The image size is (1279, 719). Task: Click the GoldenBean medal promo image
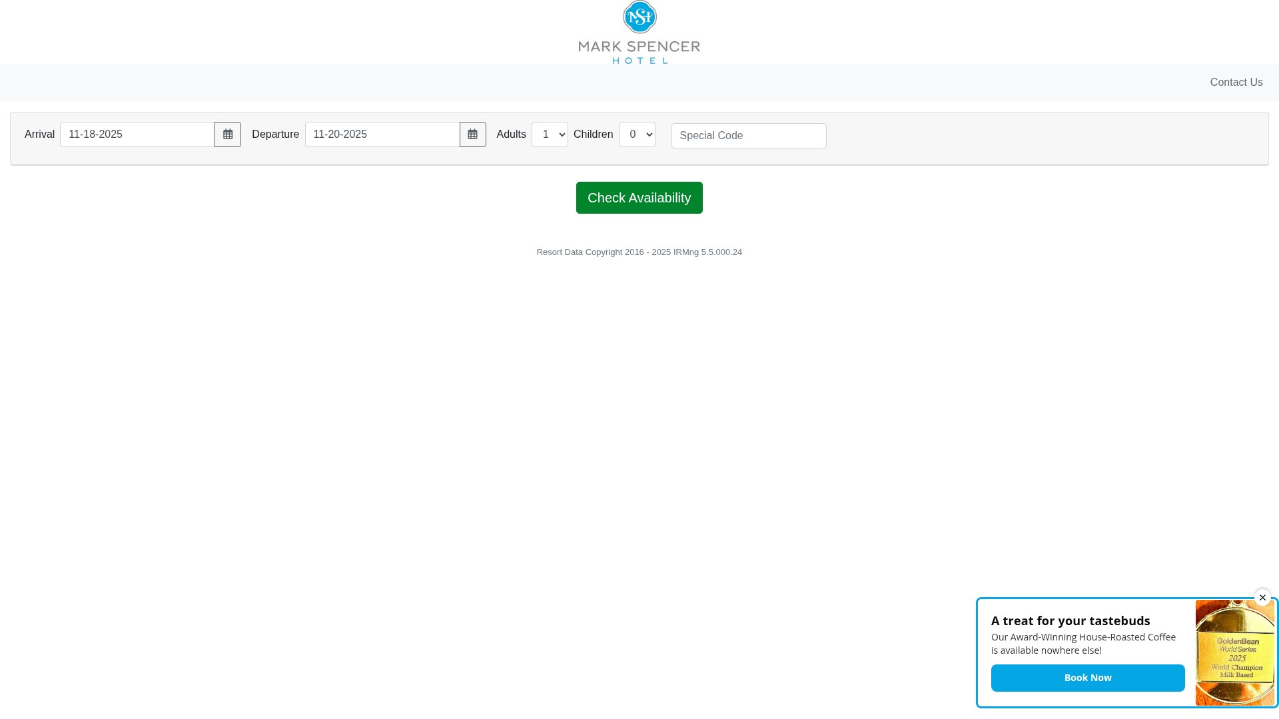click(x=1235, y=652)
